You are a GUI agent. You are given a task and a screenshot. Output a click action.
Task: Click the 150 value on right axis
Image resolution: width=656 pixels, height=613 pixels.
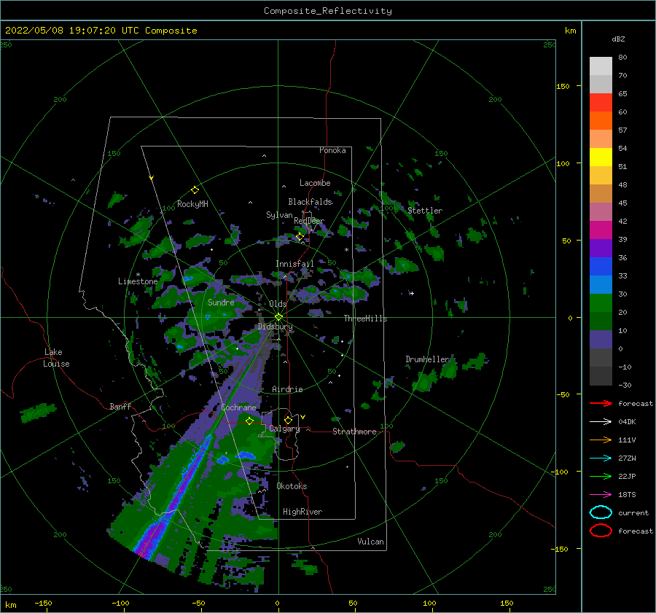[563, 86]
